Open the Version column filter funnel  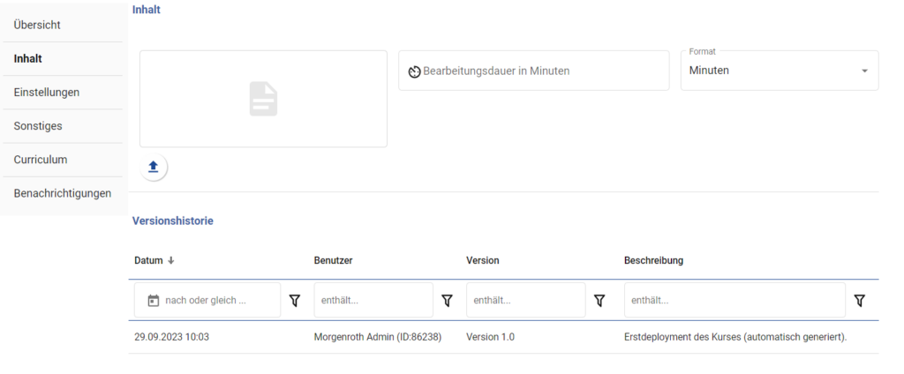point(599,300)
